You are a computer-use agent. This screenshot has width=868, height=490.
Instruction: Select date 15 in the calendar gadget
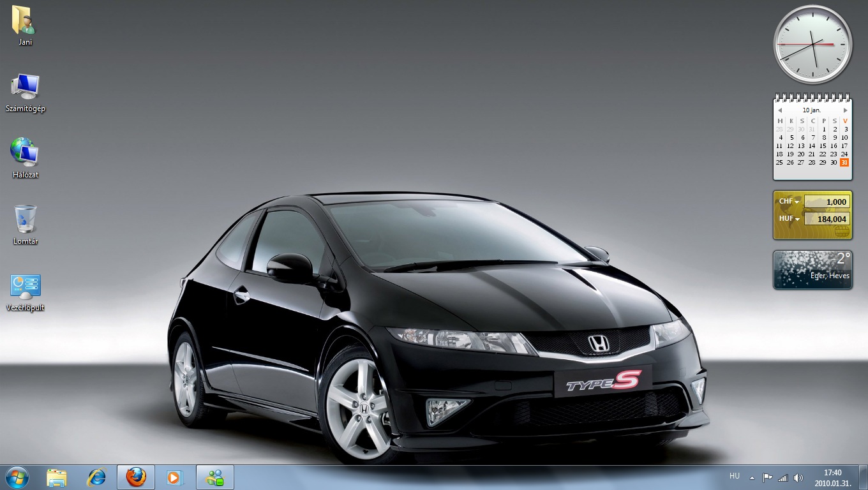pos(823,145)
